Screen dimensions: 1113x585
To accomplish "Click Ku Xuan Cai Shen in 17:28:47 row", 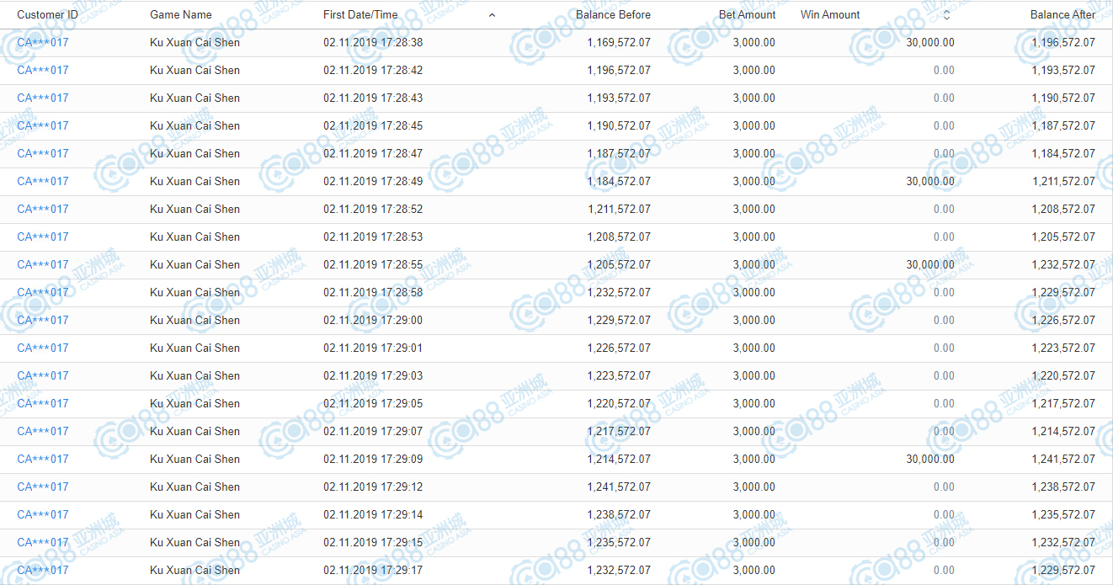I will pos(194,153).
